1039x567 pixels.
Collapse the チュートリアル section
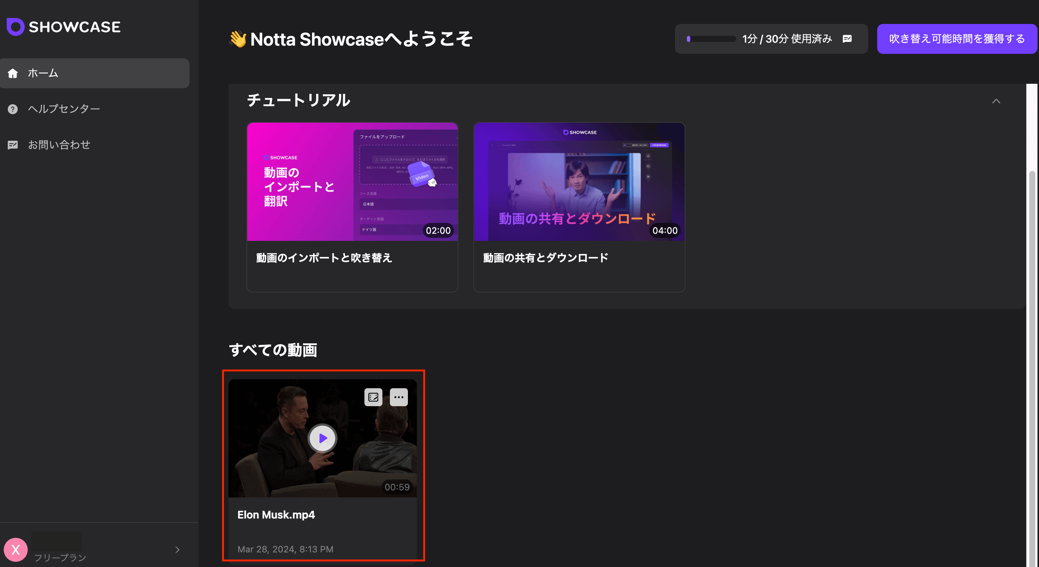click(x=996, y=101)
